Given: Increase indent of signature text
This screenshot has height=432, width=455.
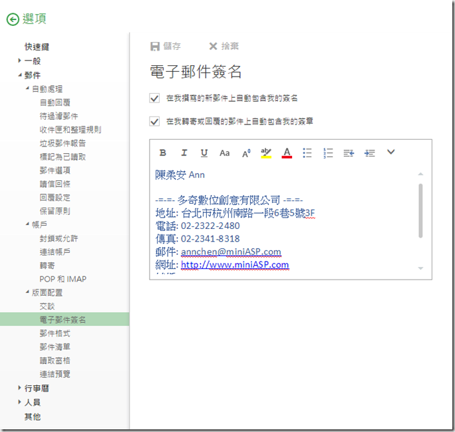Looking at the screenshot, I should 370,153.
